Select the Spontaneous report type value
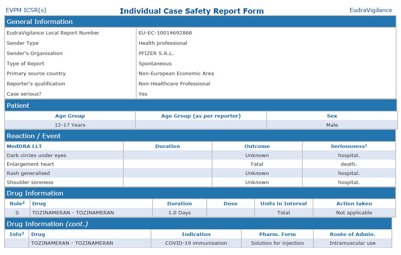Viewport: 401px width, 255px height. click(155, 63)
